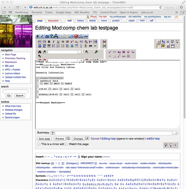Image resolution: width=186 pixels, height=189 pixels.
Task: Insert superscript using the x² icon
Action: coord(72,42)
